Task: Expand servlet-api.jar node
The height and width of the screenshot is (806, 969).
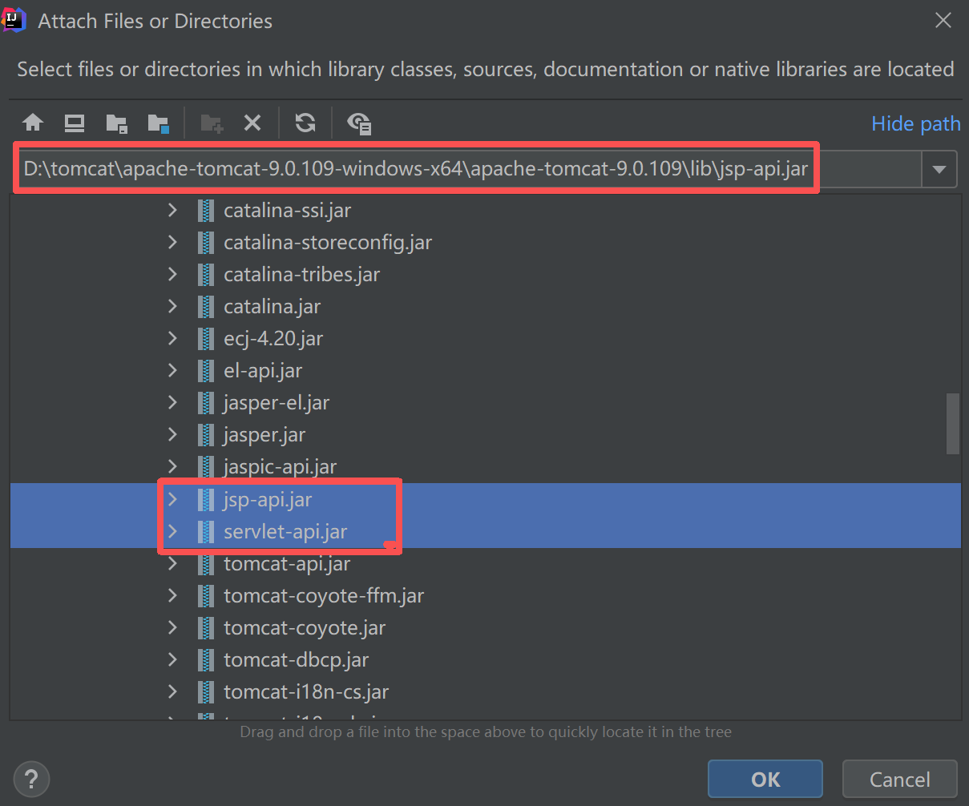Action: click(x=172, y=531)
